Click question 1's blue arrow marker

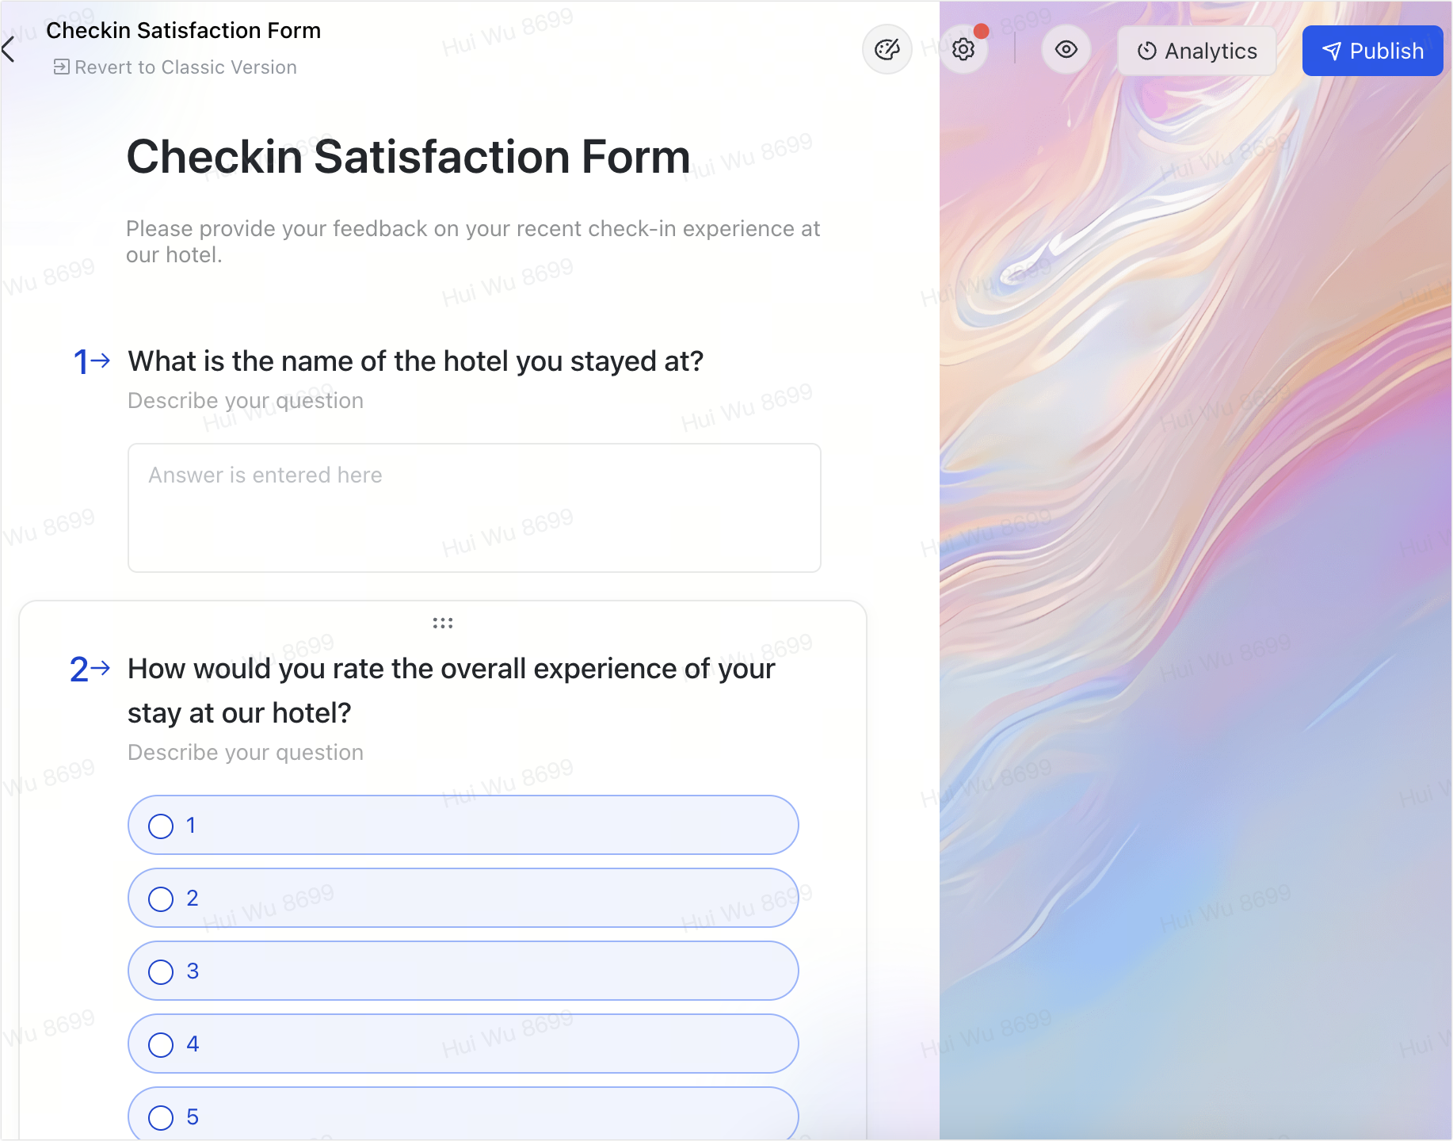[x=90, y=361]
